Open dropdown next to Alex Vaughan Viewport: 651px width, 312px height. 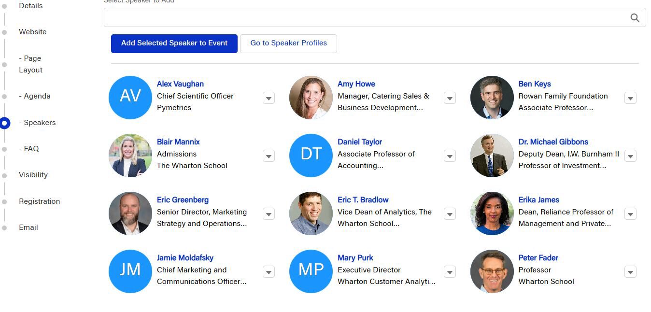click(269, 98)
